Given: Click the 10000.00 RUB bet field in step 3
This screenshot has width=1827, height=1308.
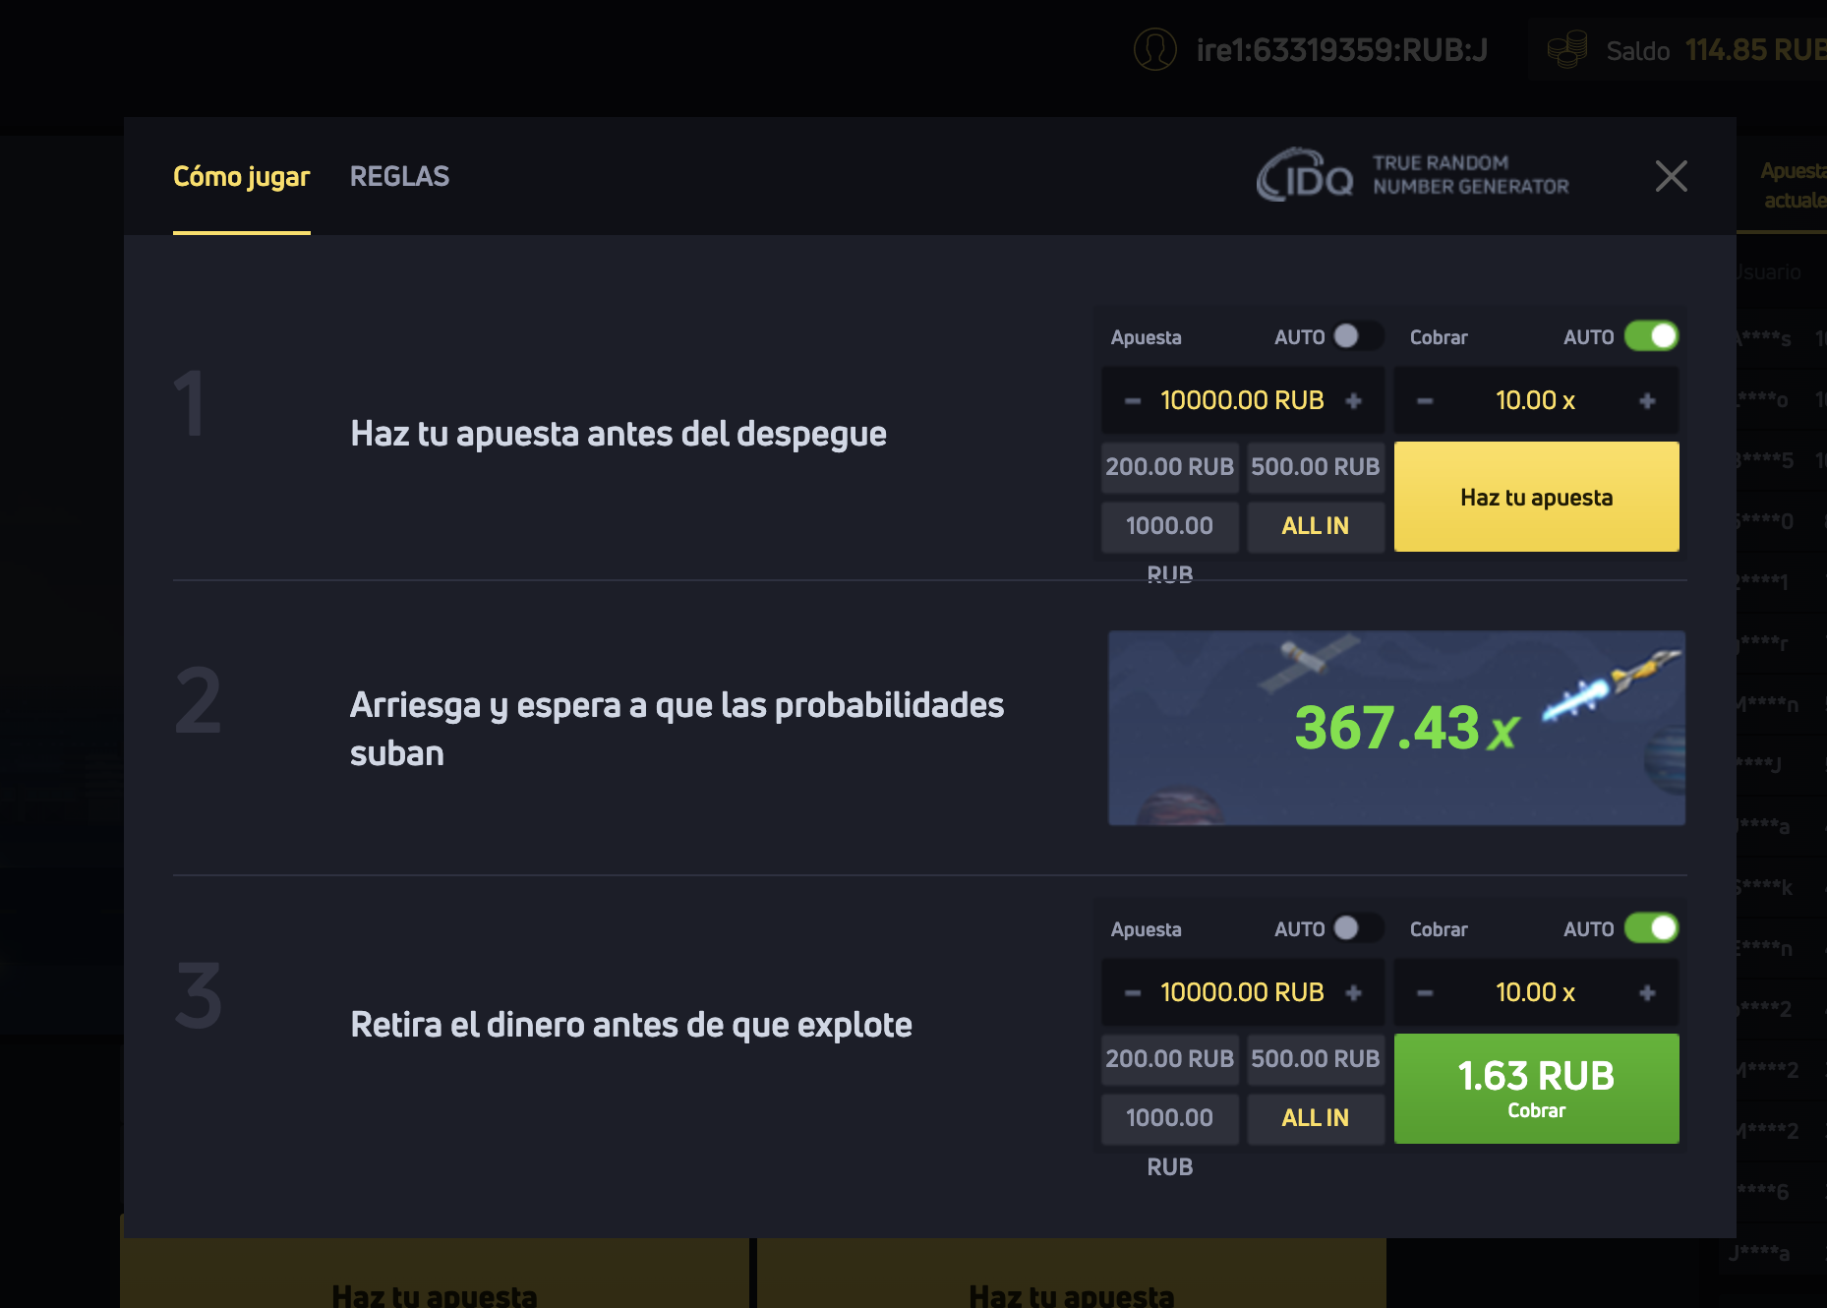Looking at the screenshot, I should click(x=1242, y=993).
